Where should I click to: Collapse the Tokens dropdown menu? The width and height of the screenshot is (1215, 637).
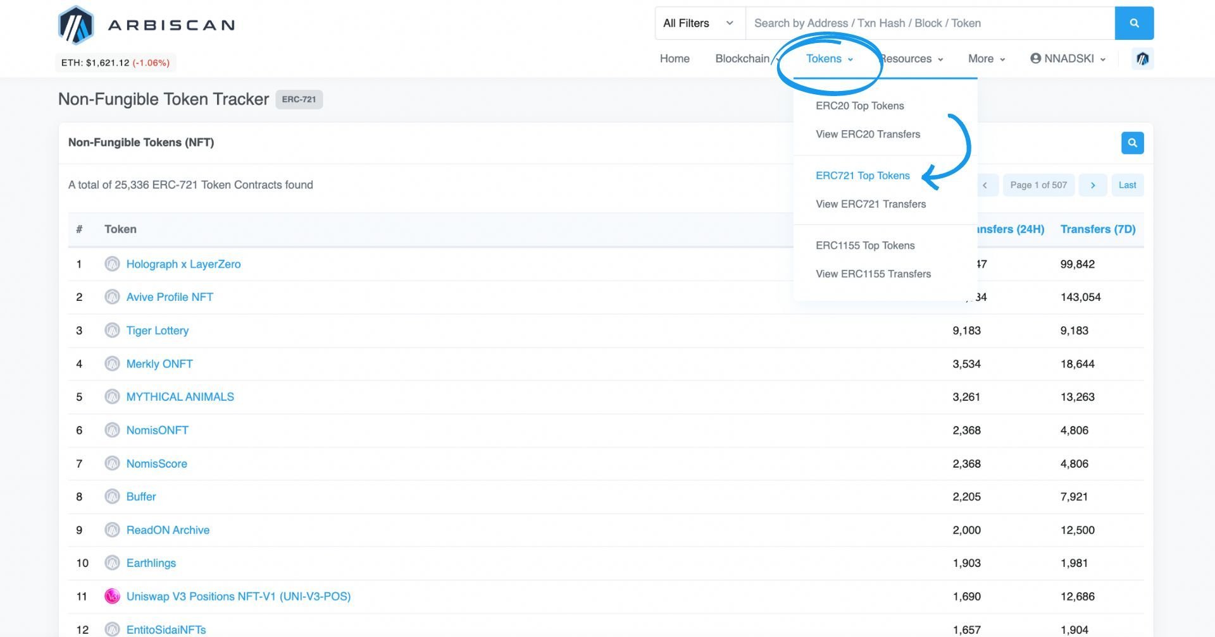830,59
